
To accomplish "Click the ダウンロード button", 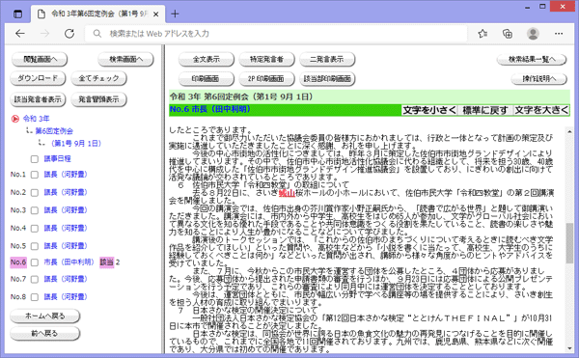I will [38, 78].
